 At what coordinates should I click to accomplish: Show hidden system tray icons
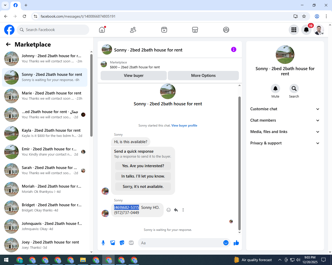click(x=280, y=260)
